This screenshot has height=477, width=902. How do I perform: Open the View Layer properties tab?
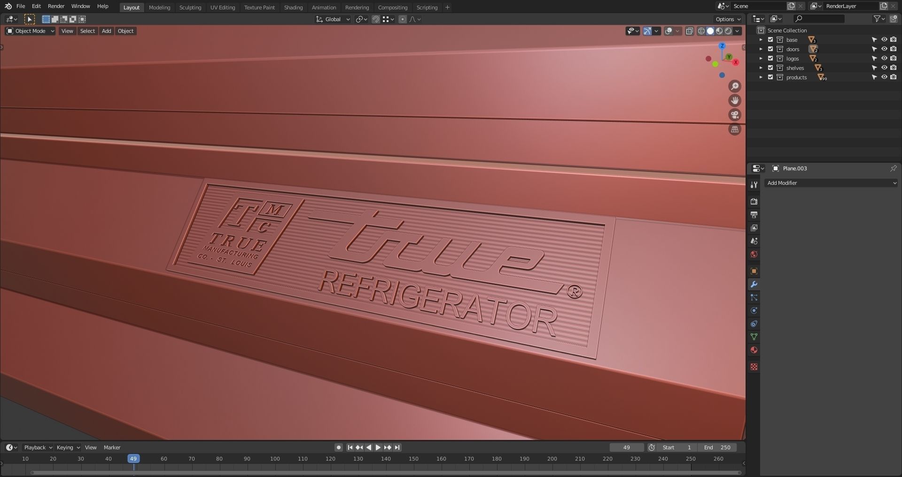point(754,228)
